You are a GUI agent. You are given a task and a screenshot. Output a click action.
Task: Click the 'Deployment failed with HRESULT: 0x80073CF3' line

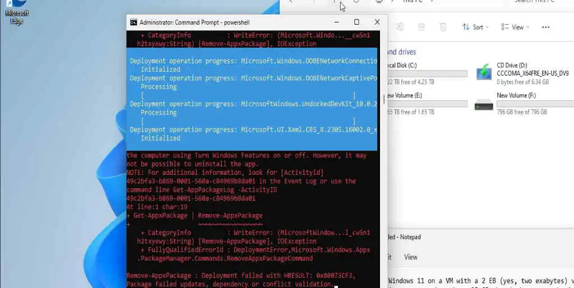click(x=241, y=276)
